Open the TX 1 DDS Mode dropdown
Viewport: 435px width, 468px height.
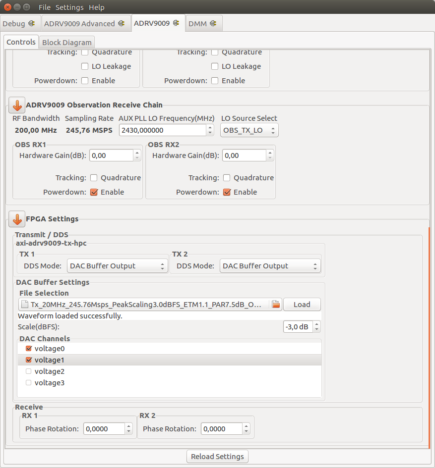click(x=117, y=265)
